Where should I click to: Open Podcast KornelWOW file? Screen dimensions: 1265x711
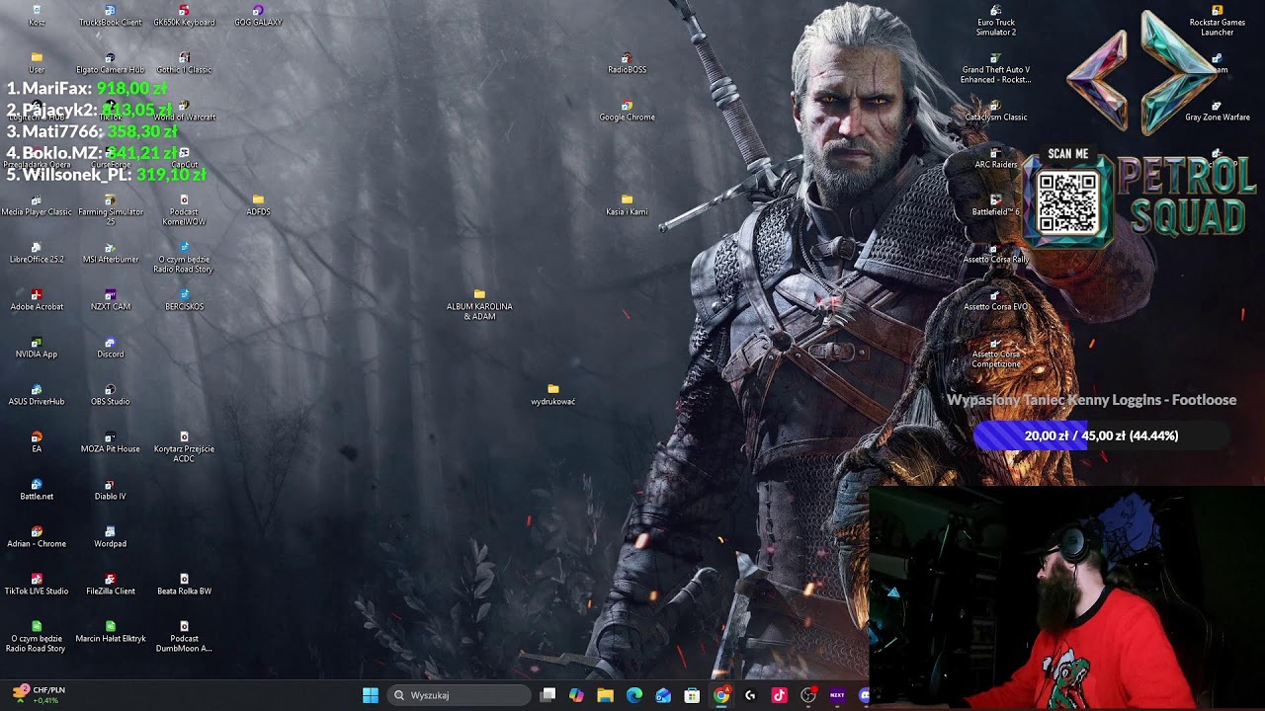click(x=184, y=209)
